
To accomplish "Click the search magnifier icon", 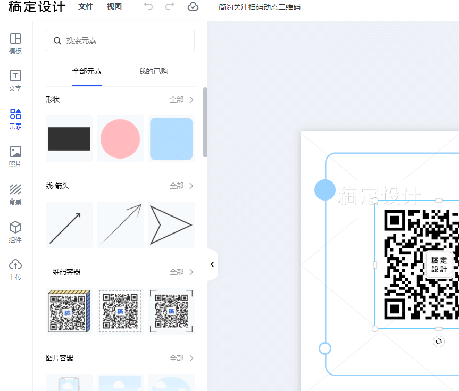I will point(57,41).
